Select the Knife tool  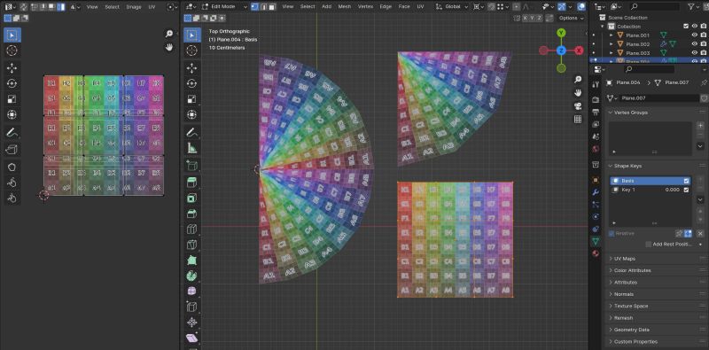click(192, 245)
